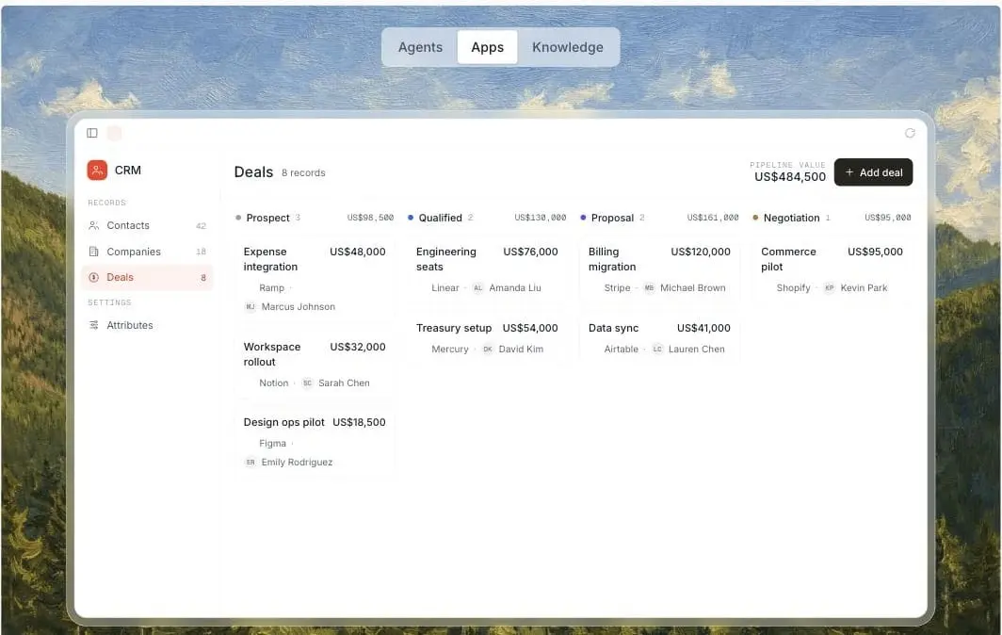This screenshot has height=635, width=1002.
Task: Click the US$18,500 deal amount
Action: coord(359,422)
